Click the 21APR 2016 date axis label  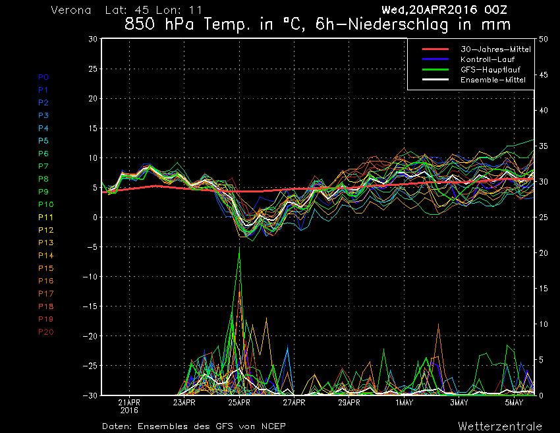click(129, 406)
